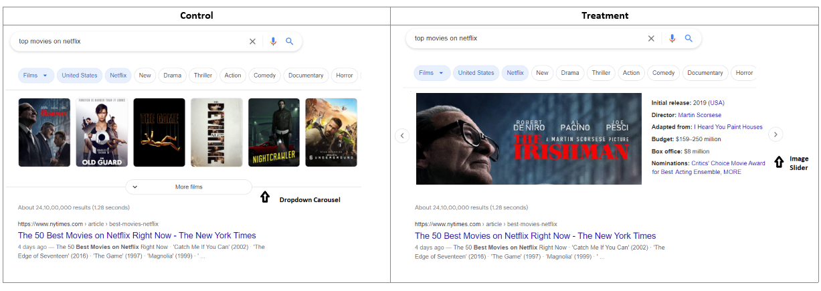Open The Old Guard poster thumbnail
This screenshot has height=291, width=821.
pyautogui.click(x=102, y=132)
